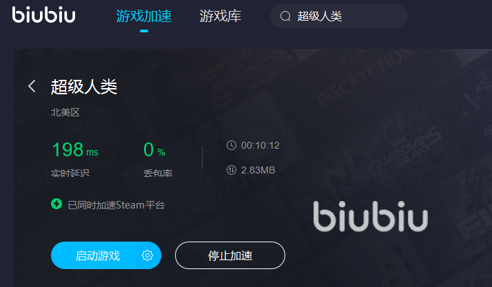This screenshot has height=287, width=492.
Task: Go back using the left chevron arrow
Action: 32,86
